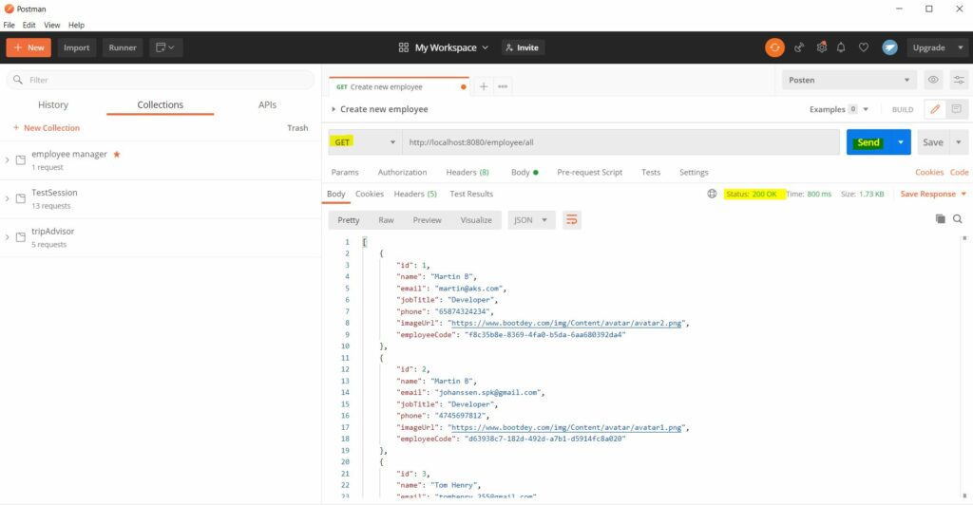The width and height of the screenshot is (973, 505).
Task: Click the Send button
Action: coord(868,142)
